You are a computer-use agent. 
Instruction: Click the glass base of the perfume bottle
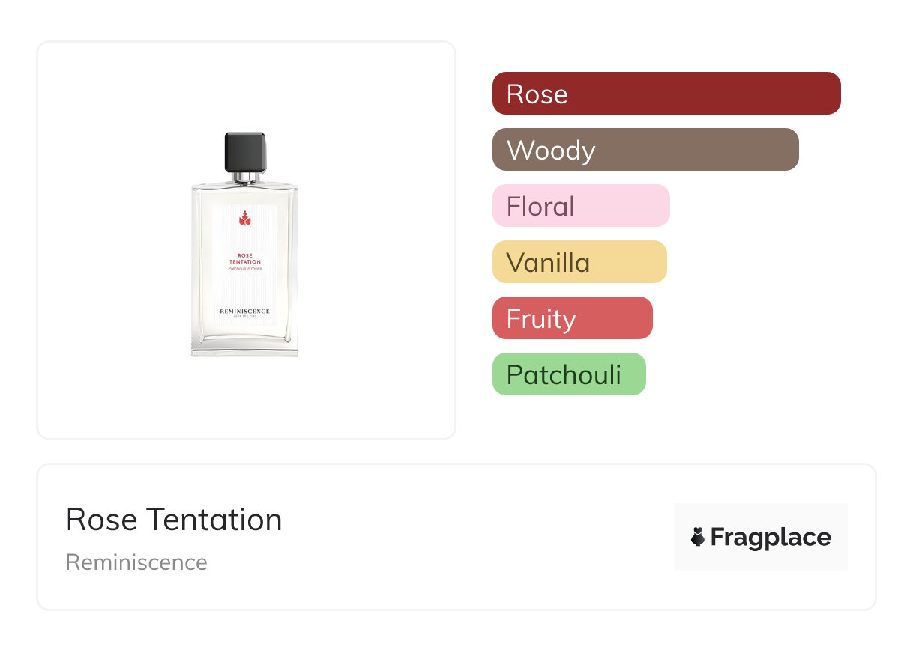pos(245,347)
